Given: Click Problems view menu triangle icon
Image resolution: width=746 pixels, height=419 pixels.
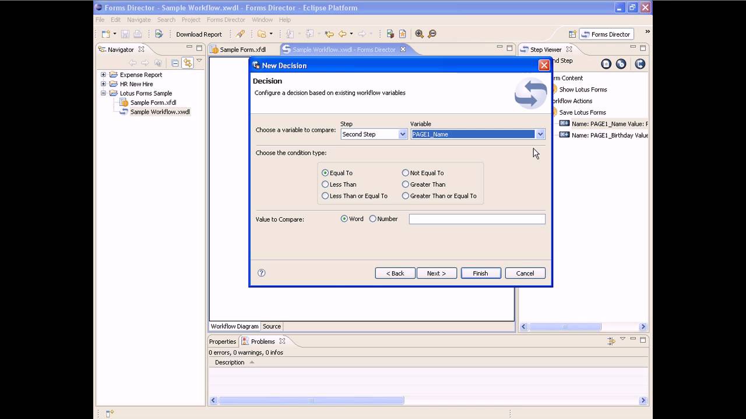Looking at the screenshot, I should 622,339.
